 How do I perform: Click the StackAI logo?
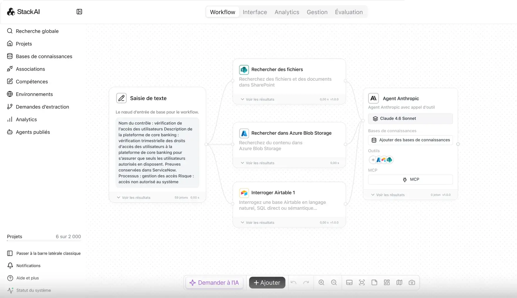tap(23, 12)
